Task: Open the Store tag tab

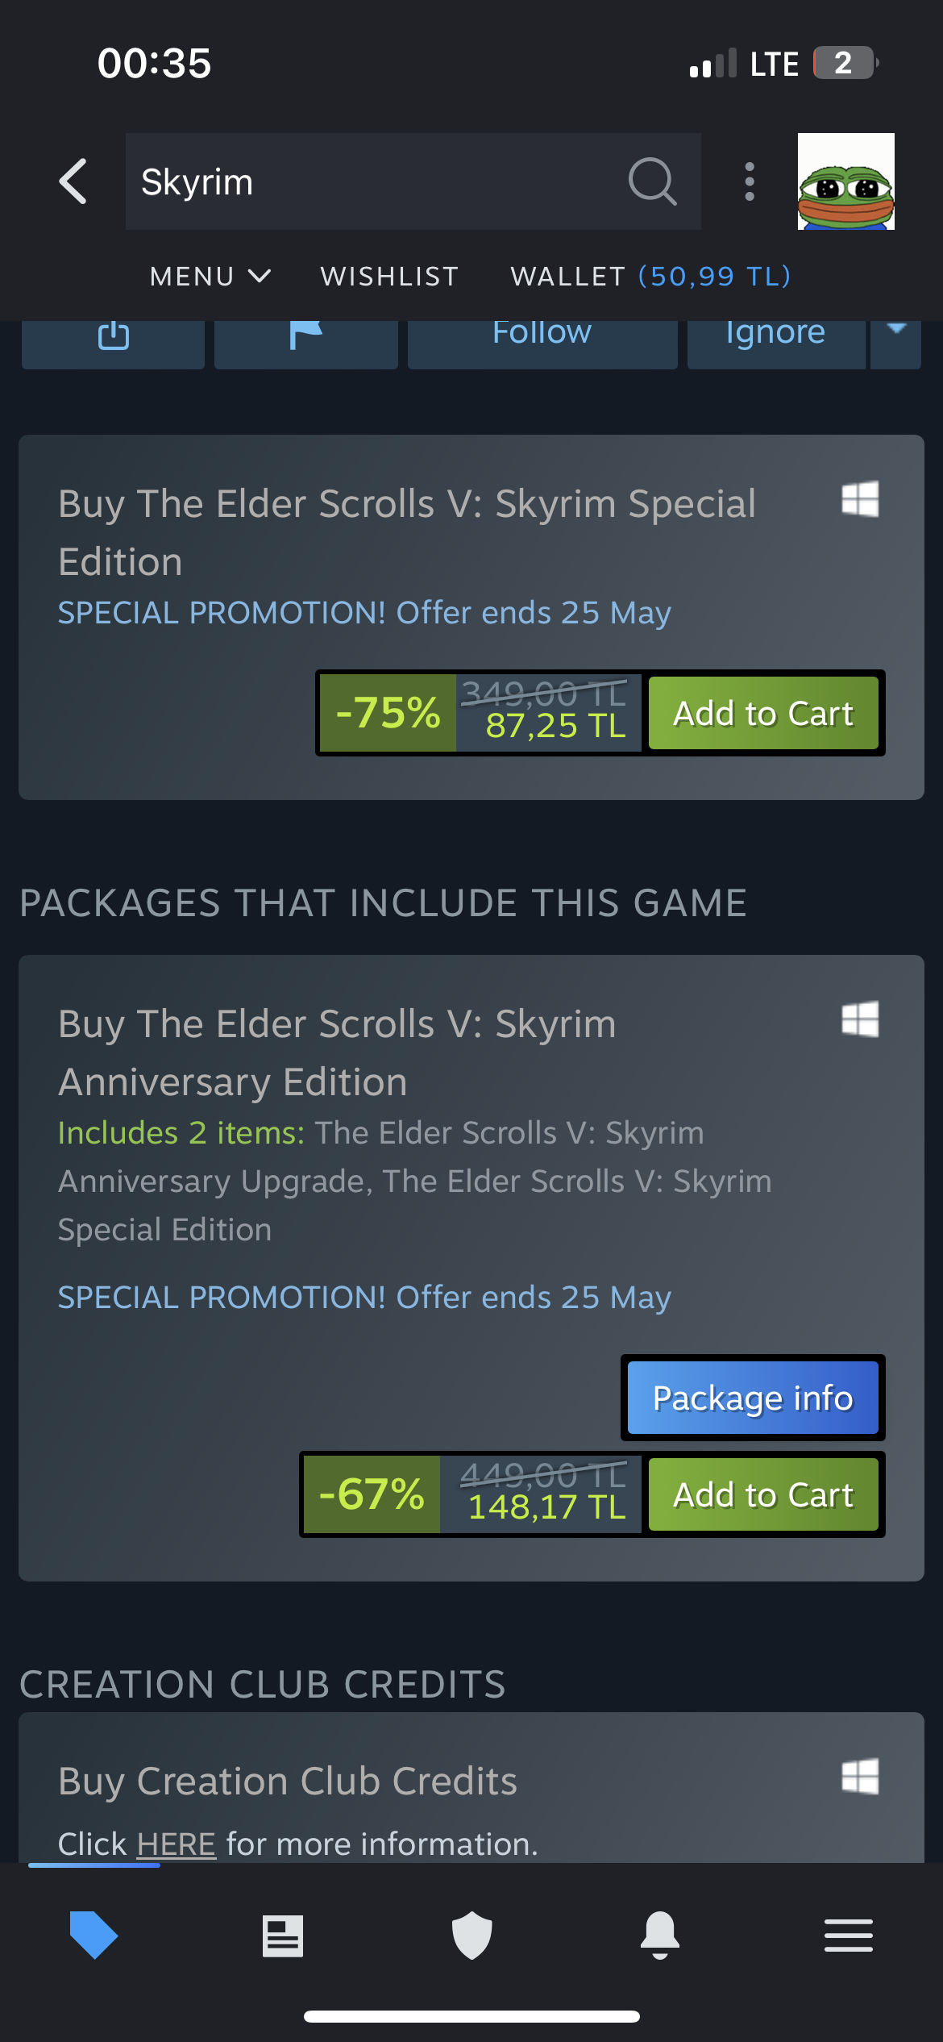Action: point(93,1935)
